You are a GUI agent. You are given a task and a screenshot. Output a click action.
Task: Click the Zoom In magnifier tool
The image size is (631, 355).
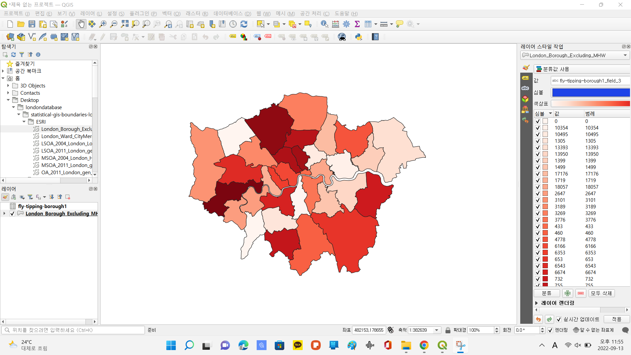point(103,24)
